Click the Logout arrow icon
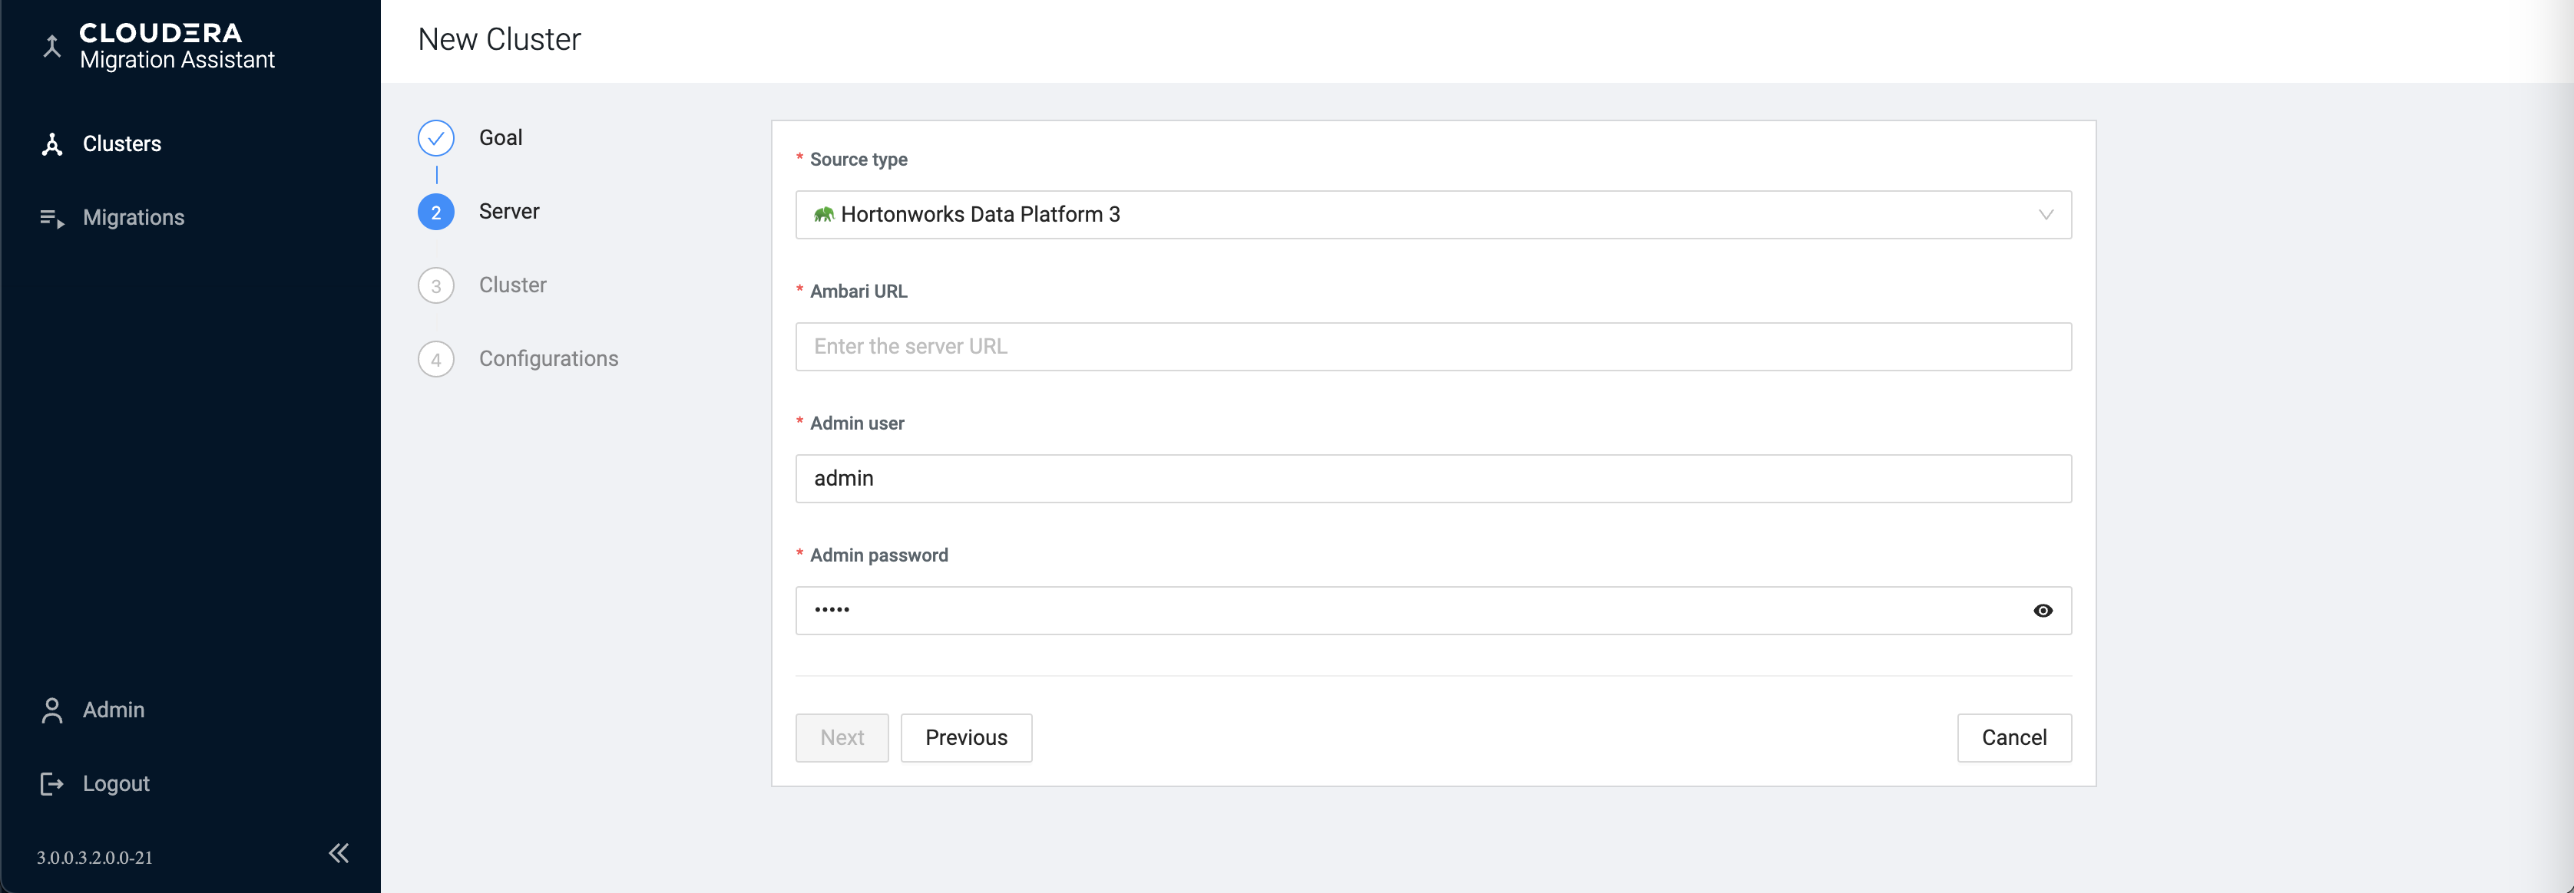 click(x=52, y=784)
